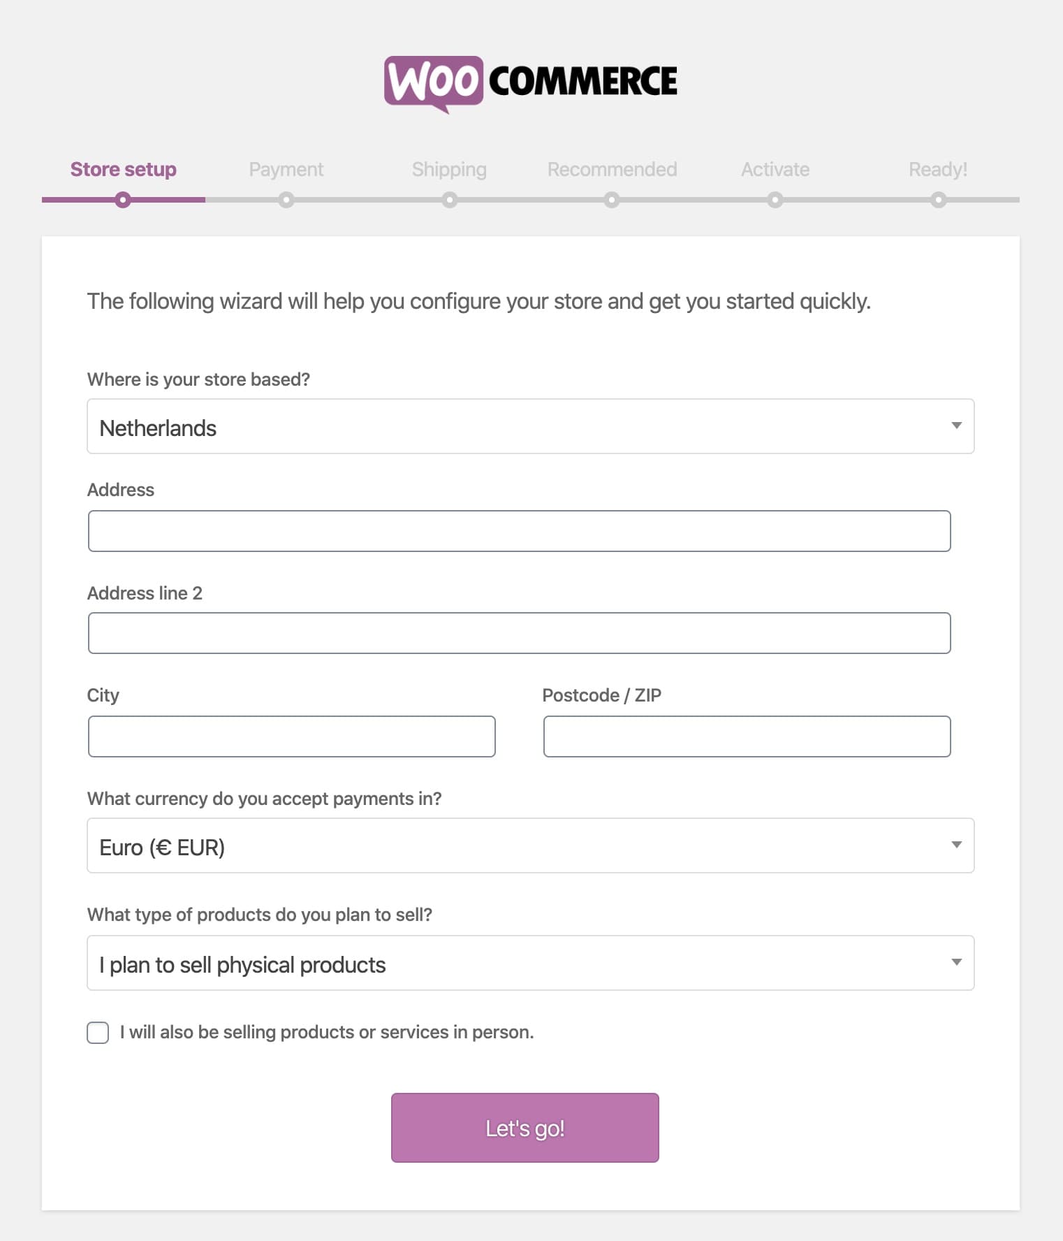The image size is (1063, 1241).
Task: Click the Payment step dot
Action: click(286, 201)
